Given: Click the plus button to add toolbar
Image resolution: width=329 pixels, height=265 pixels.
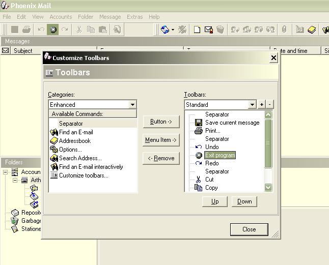Looking at the screenshot, I should click(262, 104).
